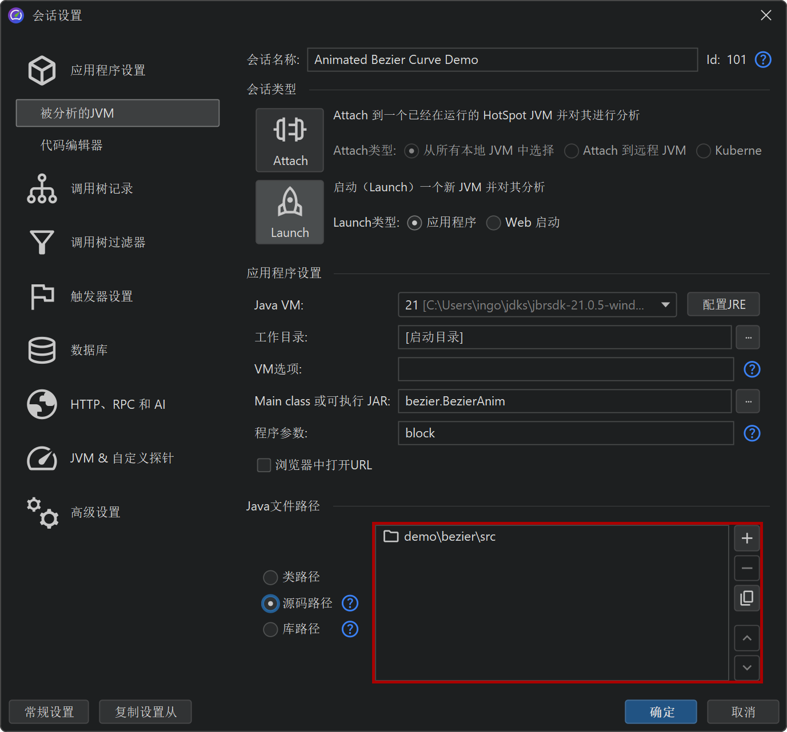Move path entry up with arrow

746,638
